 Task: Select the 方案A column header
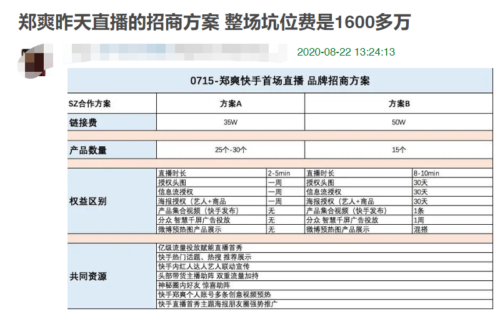[231, 104]
